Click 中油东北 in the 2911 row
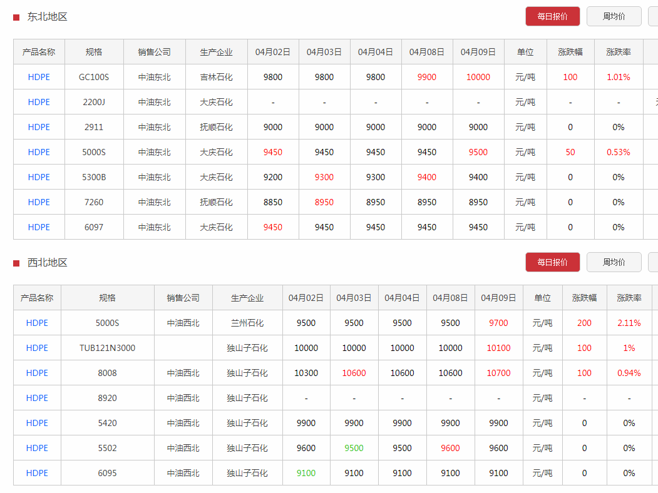The image size is (658, 493). [x=155, y=127]
